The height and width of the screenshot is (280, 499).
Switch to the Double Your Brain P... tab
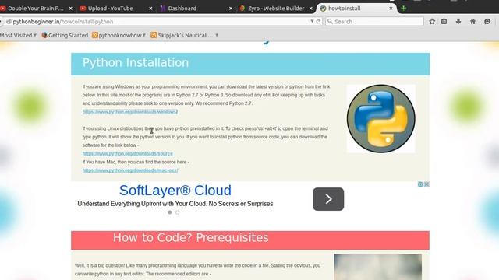pyautogui.click(x=36, y=9)
